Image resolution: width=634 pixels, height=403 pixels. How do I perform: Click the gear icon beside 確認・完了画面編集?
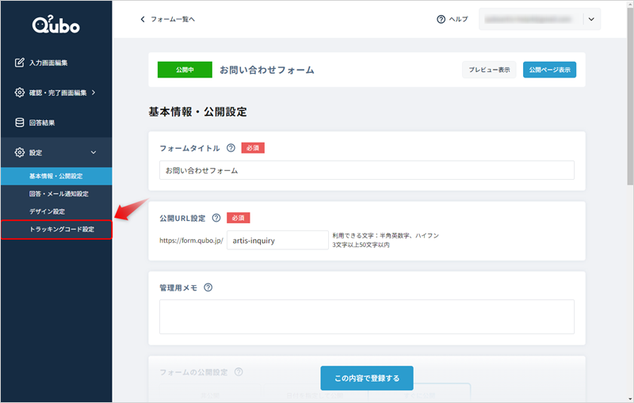tap(20, 93)
